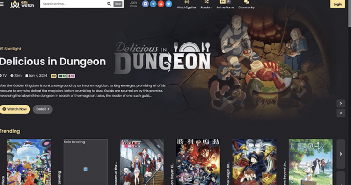The height and width of the screenshot is (185, 351).
Task: Switch anime names to JP
Action: click(228, 2)
